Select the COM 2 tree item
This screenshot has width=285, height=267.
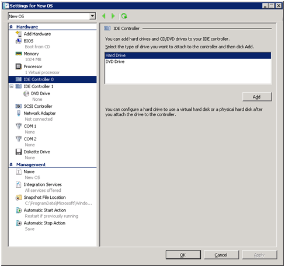click(x=30, y=139)
